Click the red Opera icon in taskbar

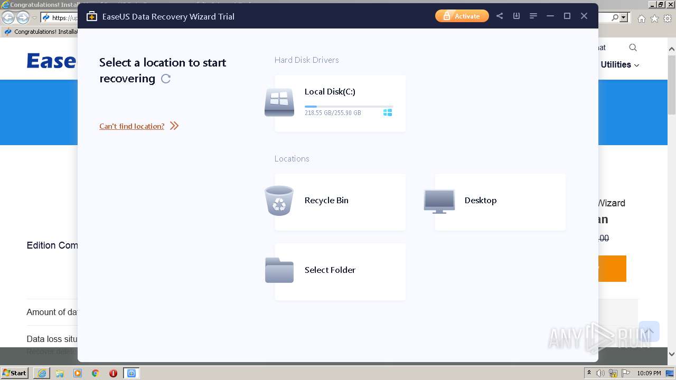click(x=113, y=373)
